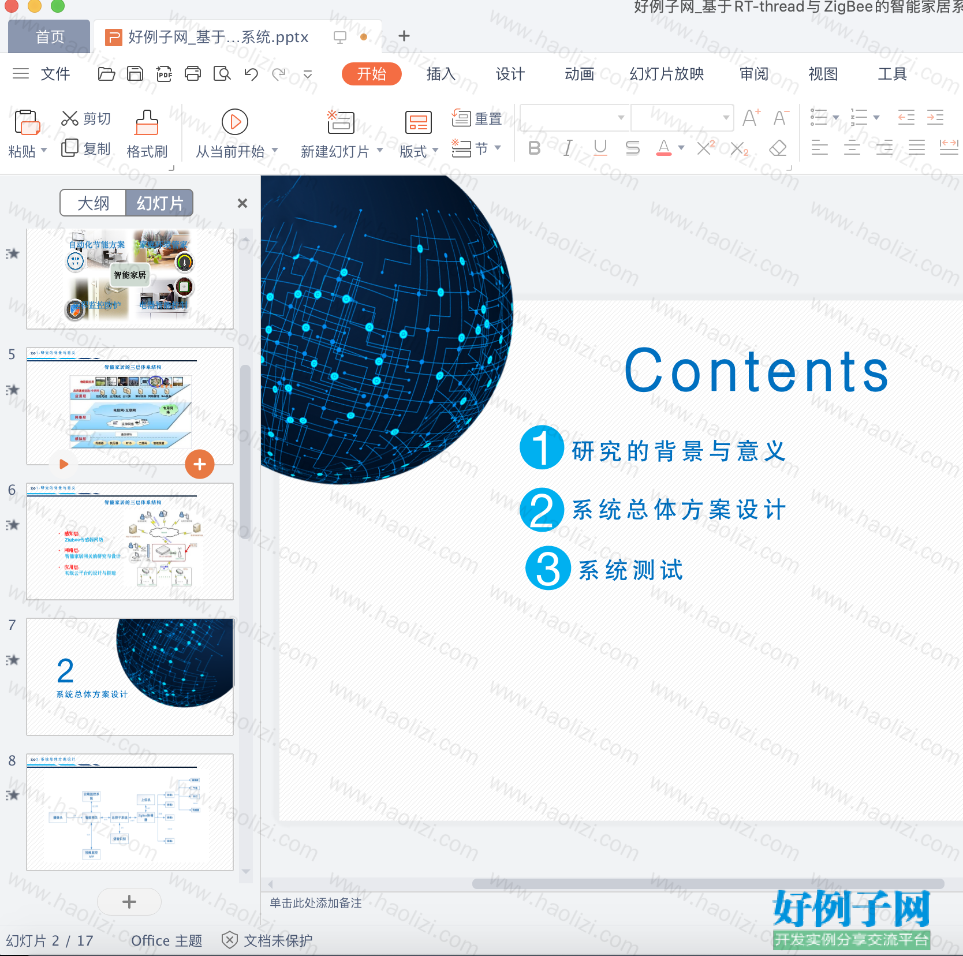Decrease indent level icon
This screenshot has width=963, height=956.
click(906, 118)
